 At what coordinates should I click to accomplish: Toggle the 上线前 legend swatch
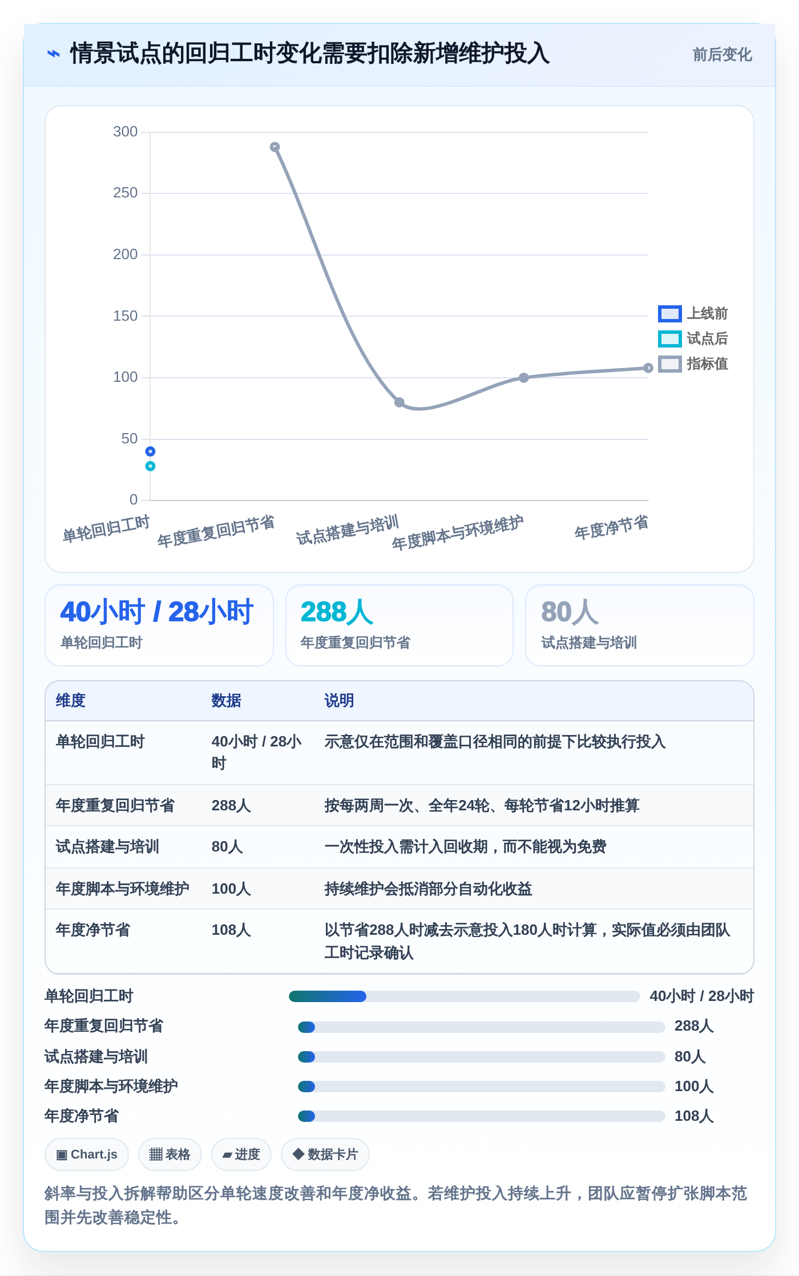[x=669, y=314]
